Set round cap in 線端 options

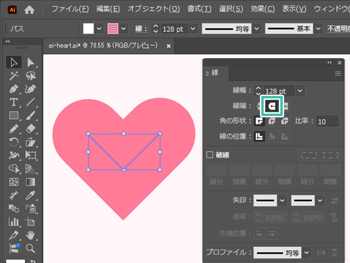pos(272,106)
